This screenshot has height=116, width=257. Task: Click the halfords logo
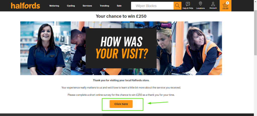[25, 6]
